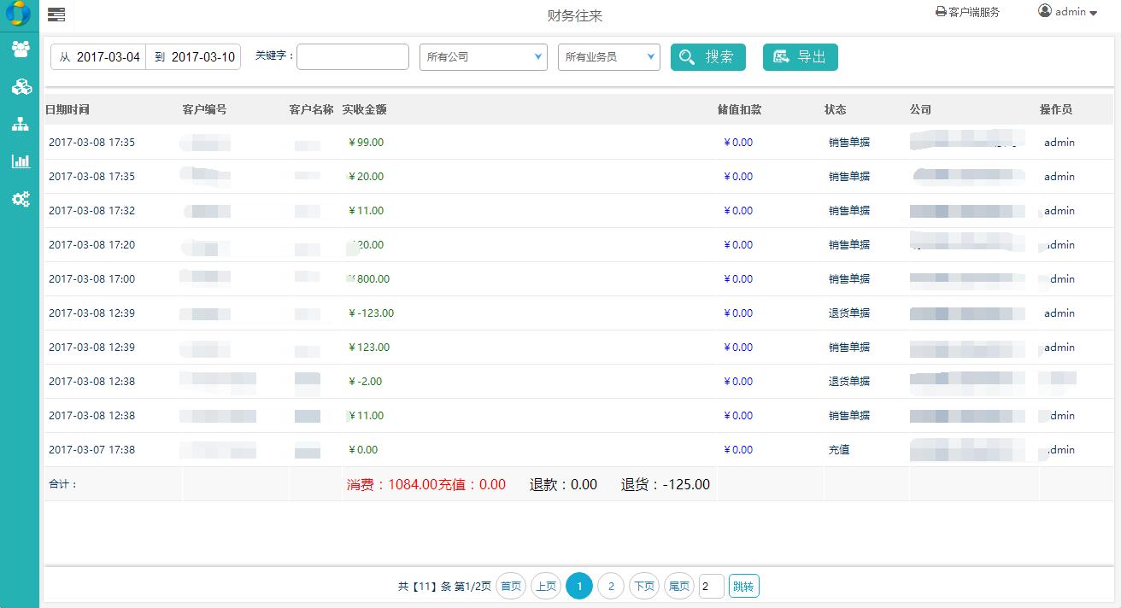
Task: Select the 2017-03-07 17:38 row date
Action: coord(91,450)
